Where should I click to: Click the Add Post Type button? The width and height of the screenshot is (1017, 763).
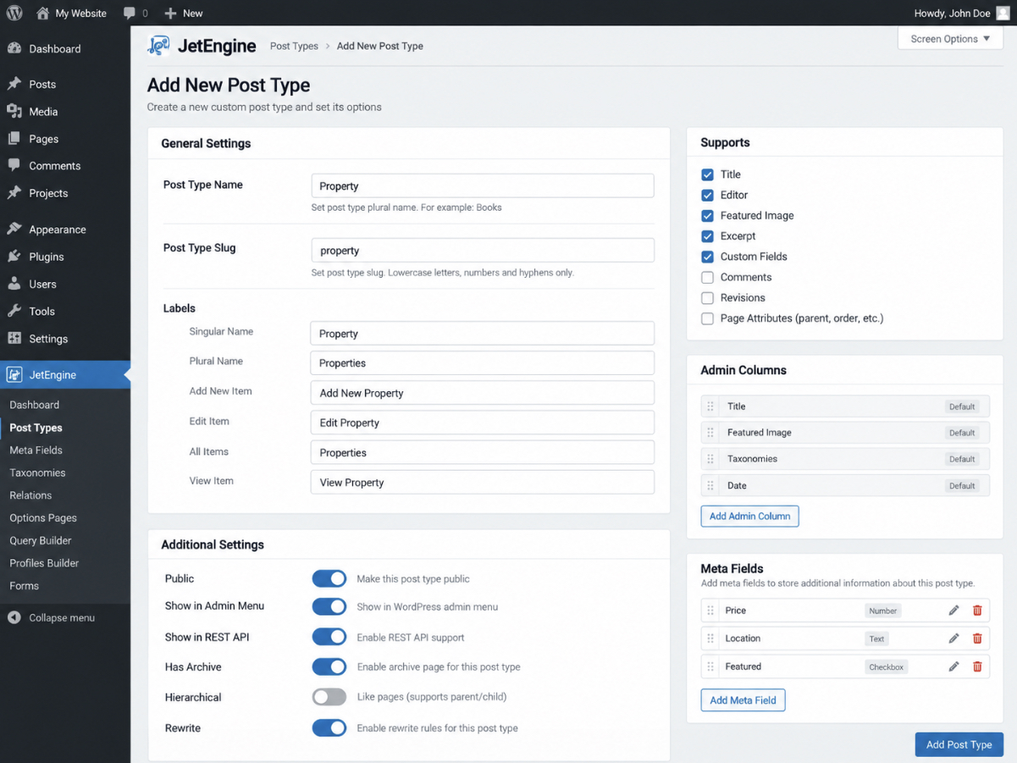(959, 744)
